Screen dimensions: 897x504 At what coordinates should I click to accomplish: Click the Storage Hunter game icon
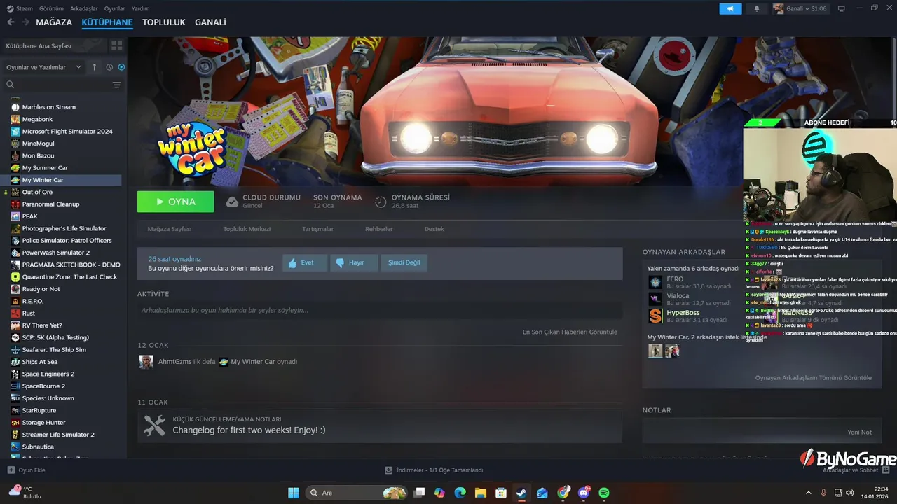click(x=15, y=423)
